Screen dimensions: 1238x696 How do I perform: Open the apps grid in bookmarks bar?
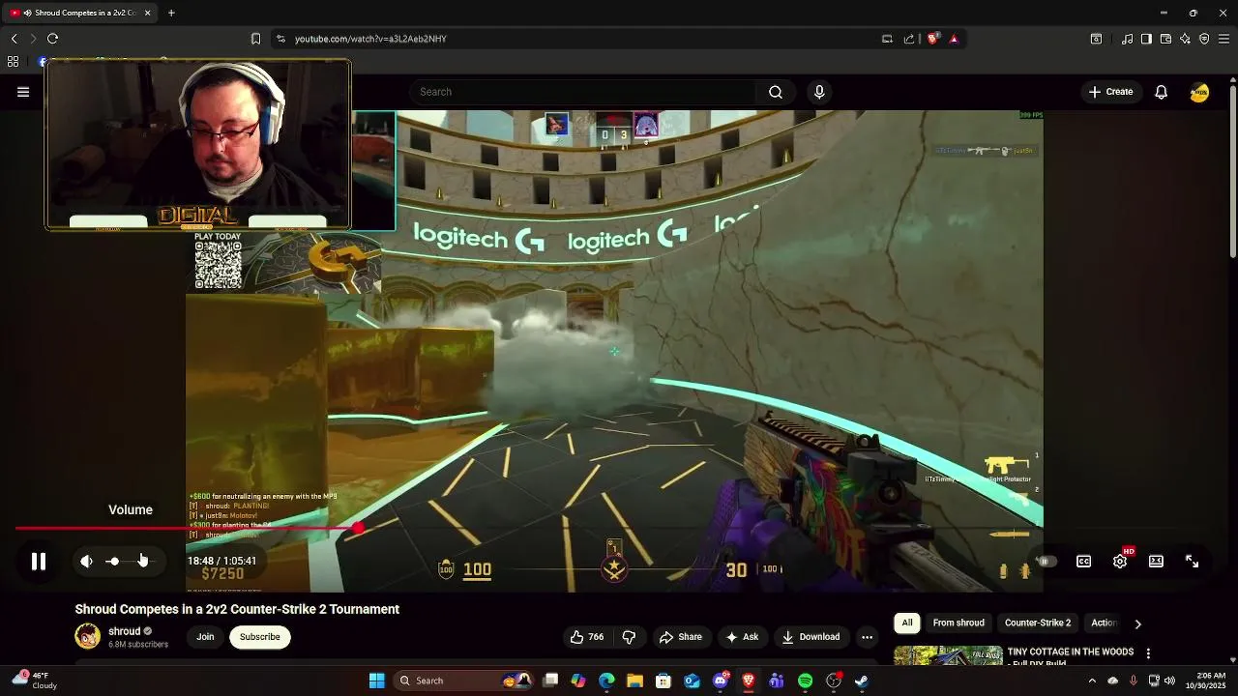pyautogui.click(x=13, y=62)
